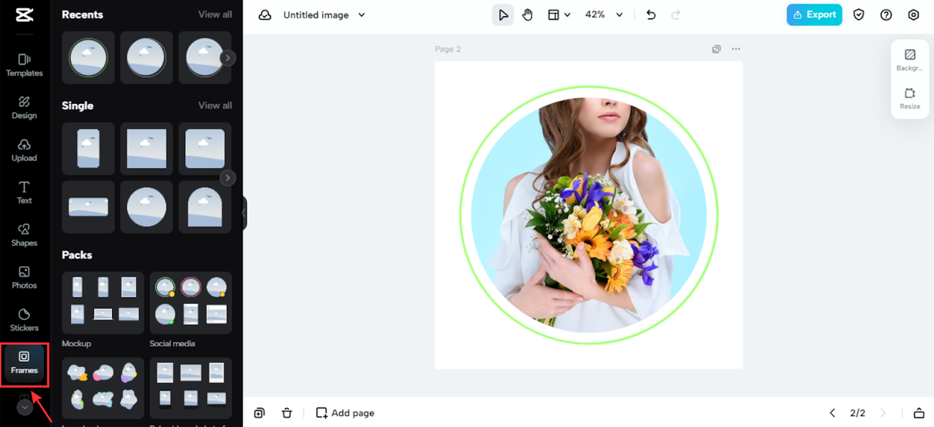Show more Recents with the arrow
Image resolution: width=934 pixels, height=427 pixels.
228,58
